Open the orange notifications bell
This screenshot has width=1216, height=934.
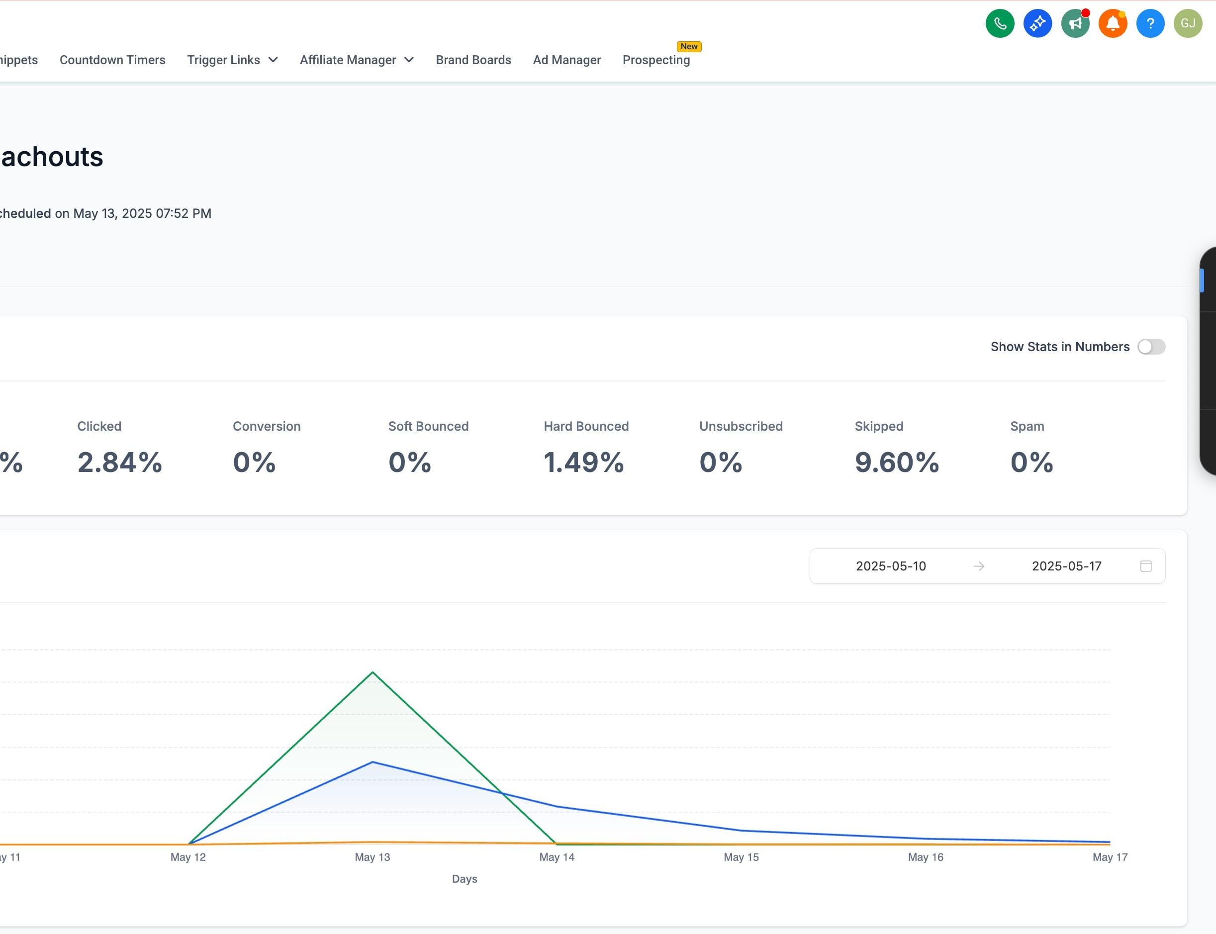(1113, 23)
